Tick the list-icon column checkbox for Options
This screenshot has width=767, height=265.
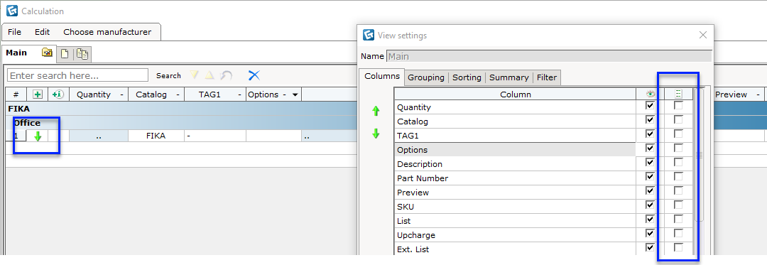click(x=678, y=148)
